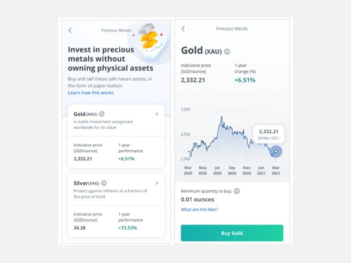Open info icon for Minimum quantity to buy

tap(237, 191)
